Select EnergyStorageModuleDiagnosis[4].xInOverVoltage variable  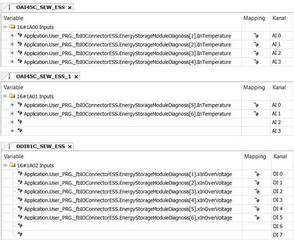click(127, 201)
